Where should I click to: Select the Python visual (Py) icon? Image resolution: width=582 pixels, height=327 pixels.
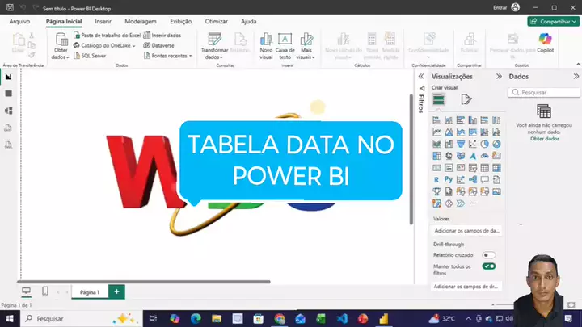[x=449, y=179]
